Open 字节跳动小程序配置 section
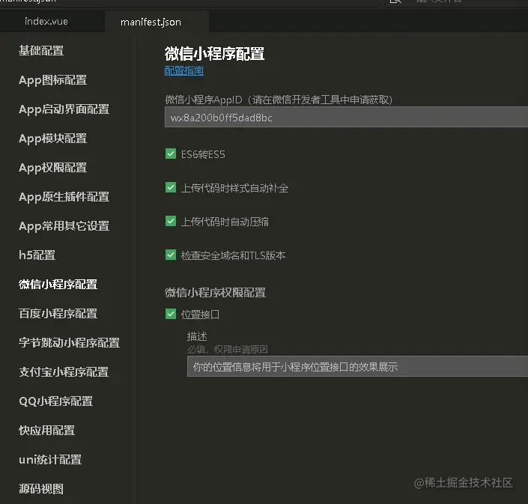The height and width of the screenshot is (504, 528). click(69, 343)
